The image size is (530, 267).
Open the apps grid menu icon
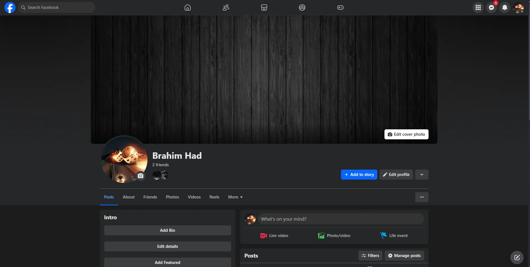[x=478, y=7]
